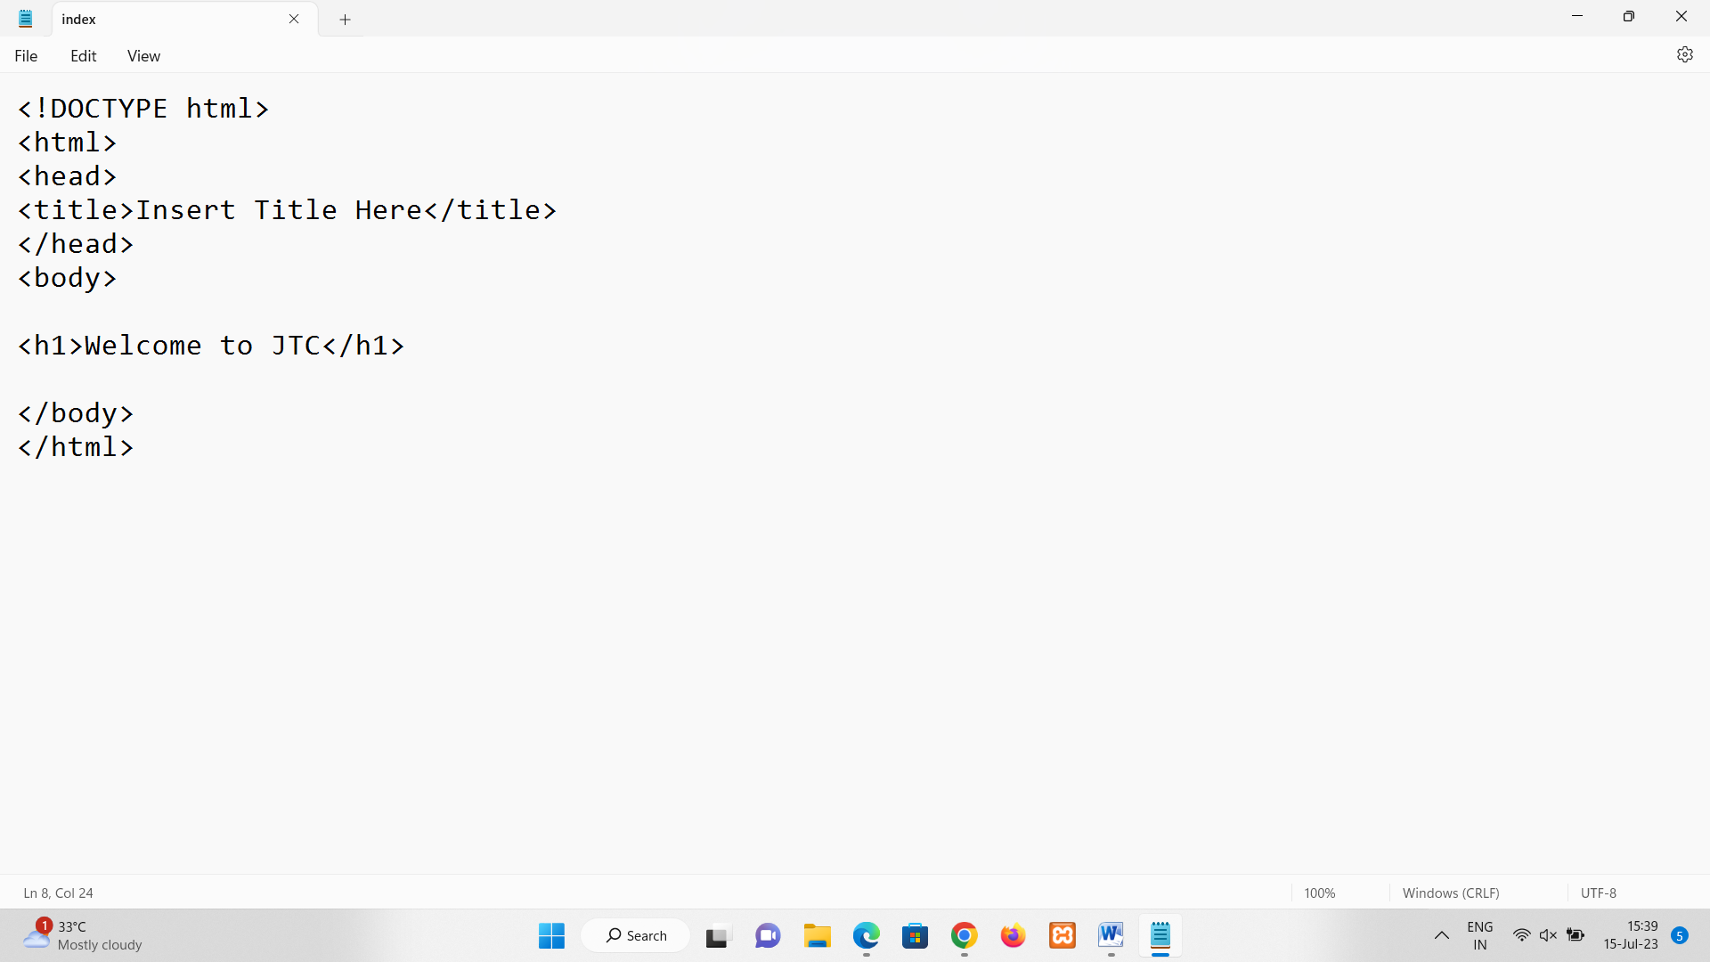The height and width of the screenshot is (962, 1710).
Task: Launch the Chat app from taskbar
Action: click(x=768, y=935)
